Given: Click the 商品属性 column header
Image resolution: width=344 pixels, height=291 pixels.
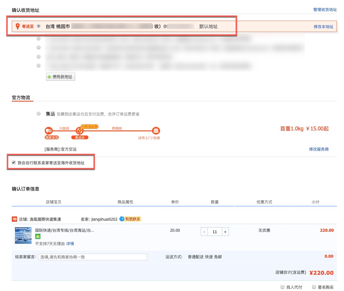Looking at the screenshot, I should pyautogui.click(x=125, y=202).
